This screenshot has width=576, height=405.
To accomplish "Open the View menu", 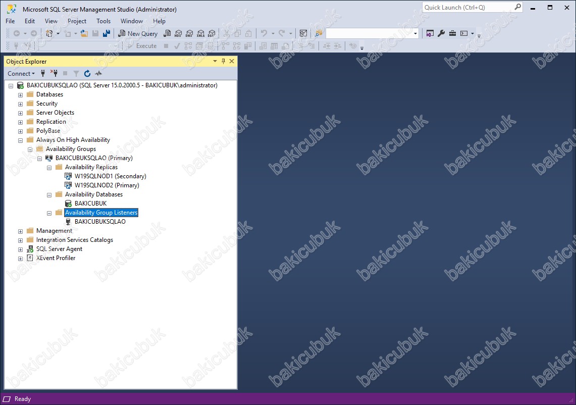I will [51, 21].
